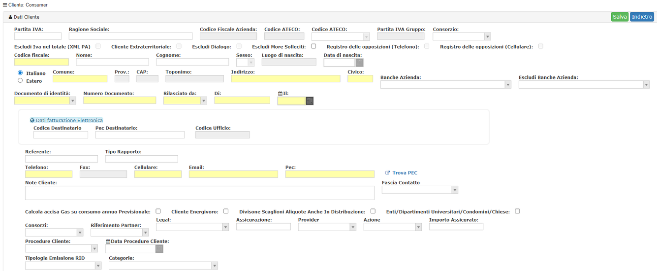657x271 pixels.
Task: Check Calcola accisa Gas su consumo annuo Previsionale
Action: click(x=158, y=211)
